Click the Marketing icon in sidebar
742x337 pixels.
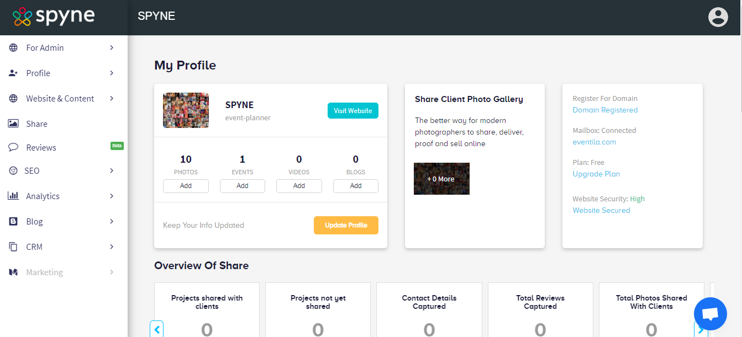[13, 272]
